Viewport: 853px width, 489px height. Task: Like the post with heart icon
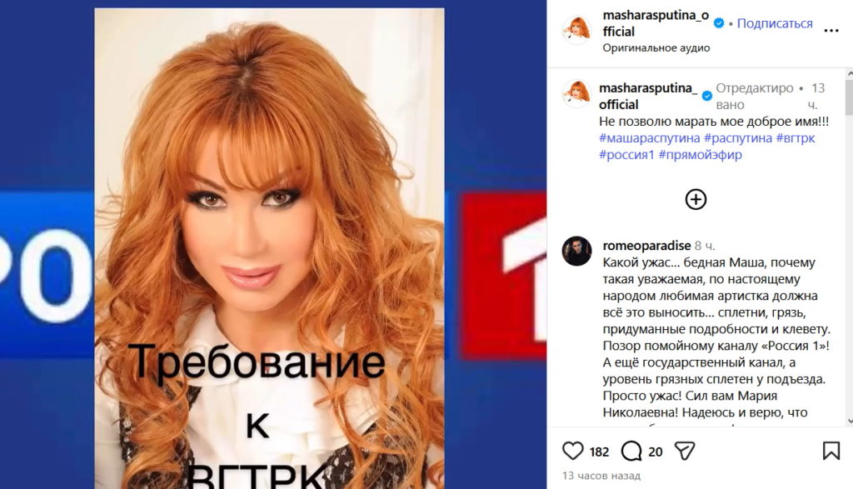(572, 451)
